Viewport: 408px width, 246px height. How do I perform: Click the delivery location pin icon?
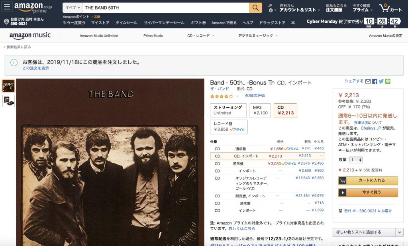tap(6, 22)
